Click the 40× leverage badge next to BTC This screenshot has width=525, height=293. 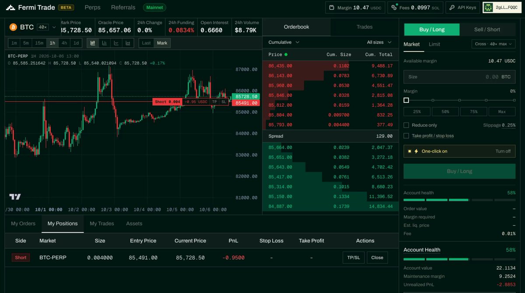click(x=42, y=27)
